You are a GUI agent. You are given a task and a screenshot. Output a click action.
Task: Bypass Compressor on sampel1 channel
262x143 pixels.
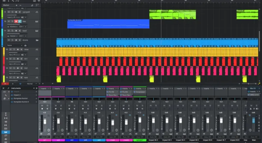click(x=135, y=92)
